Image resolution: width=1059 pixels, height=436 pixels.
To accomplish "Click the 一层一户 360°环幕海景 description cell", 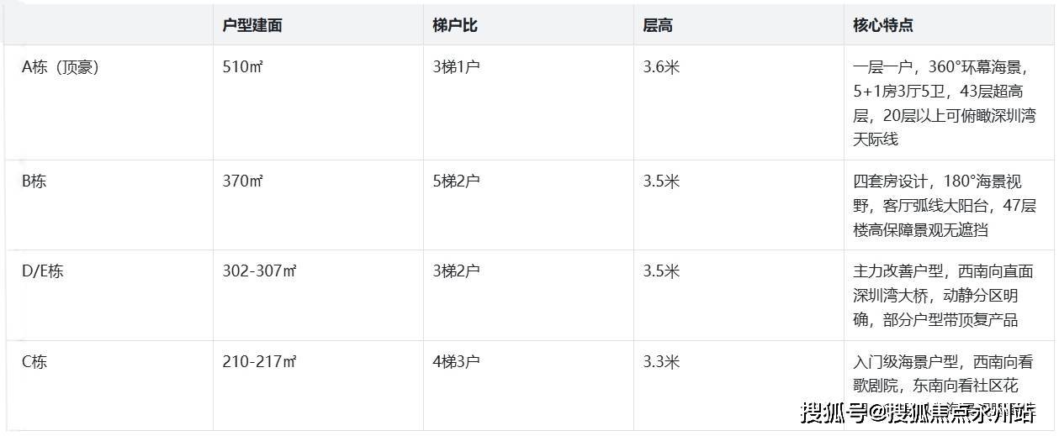I will (945, 103).
